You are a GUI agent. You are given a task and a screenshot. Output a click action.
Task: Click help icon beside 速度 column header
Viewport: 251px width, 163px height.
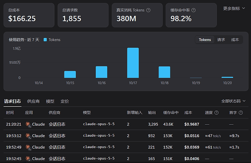click(216, 113)
